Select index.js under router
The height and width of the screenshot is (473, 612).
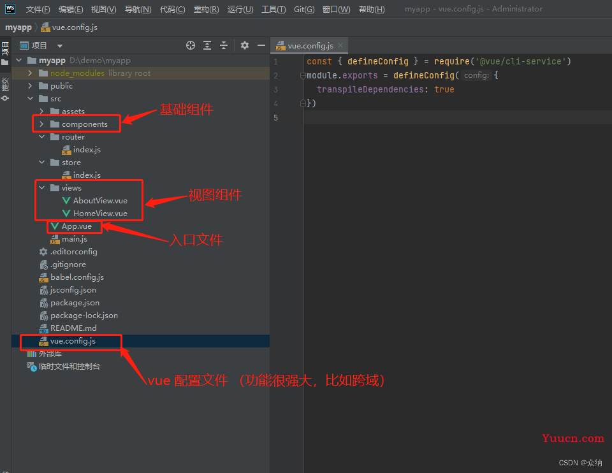(87, 149)
